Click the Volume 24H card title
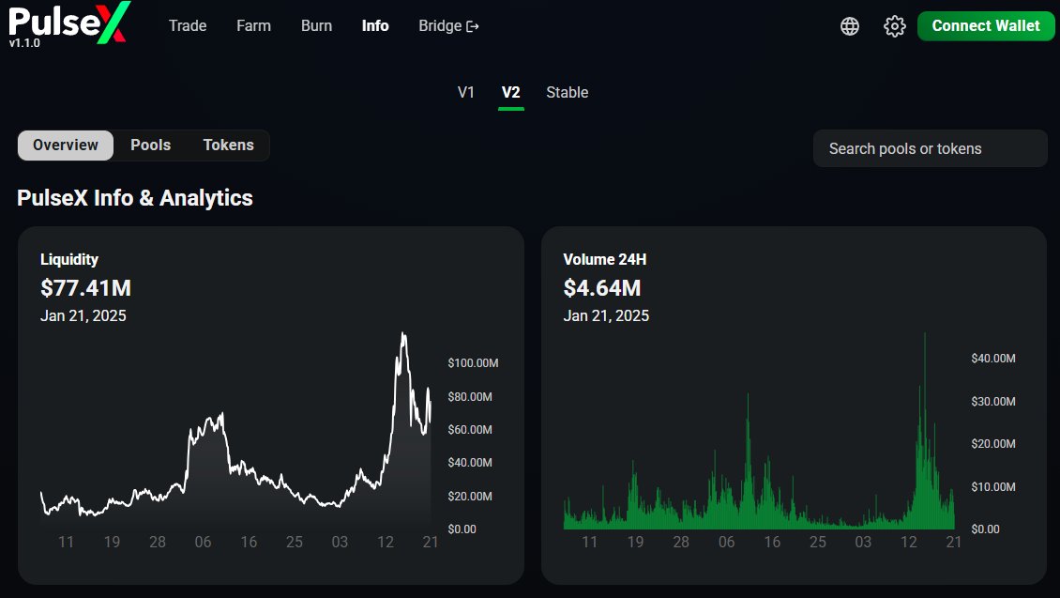1060x598 pixels. [604, 259]
